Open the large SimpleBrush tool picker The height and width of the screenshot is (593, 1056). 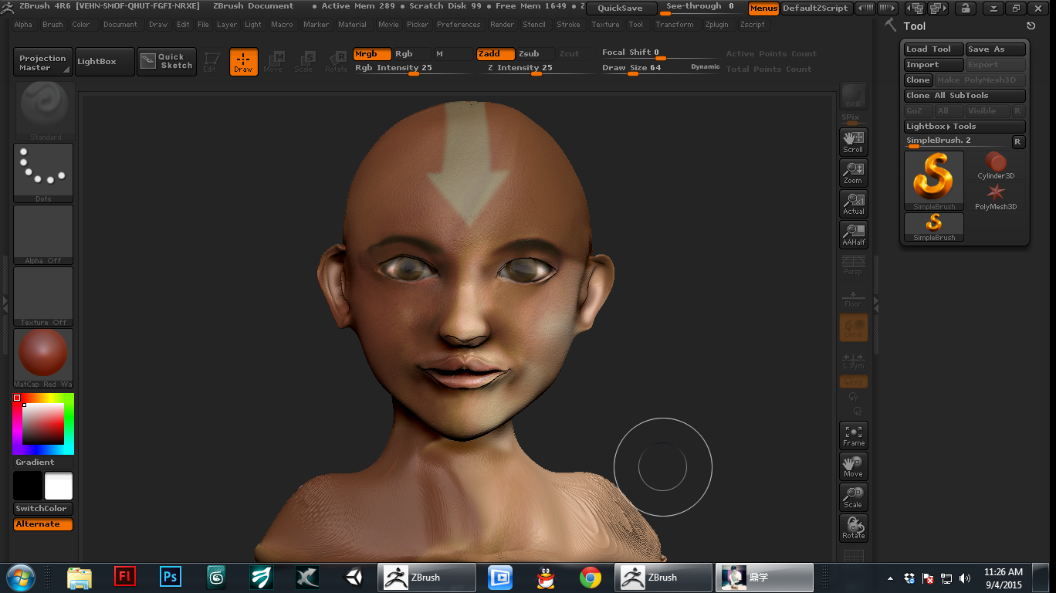tap(934, 181)
